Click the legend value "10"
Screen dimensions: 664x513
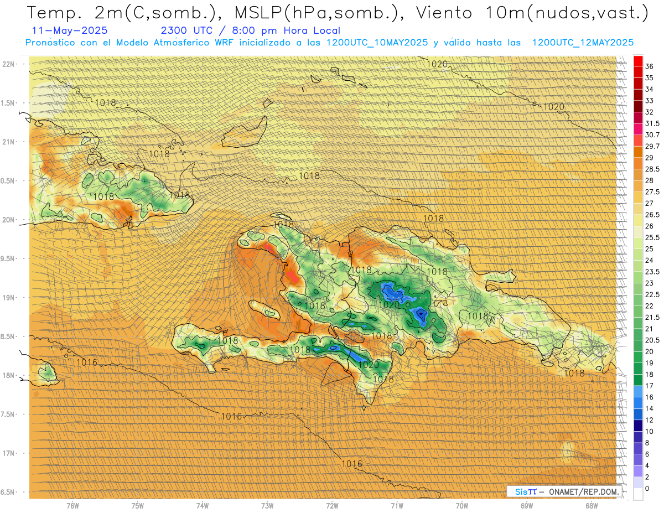pyautogui.click(x=650, y=431)
